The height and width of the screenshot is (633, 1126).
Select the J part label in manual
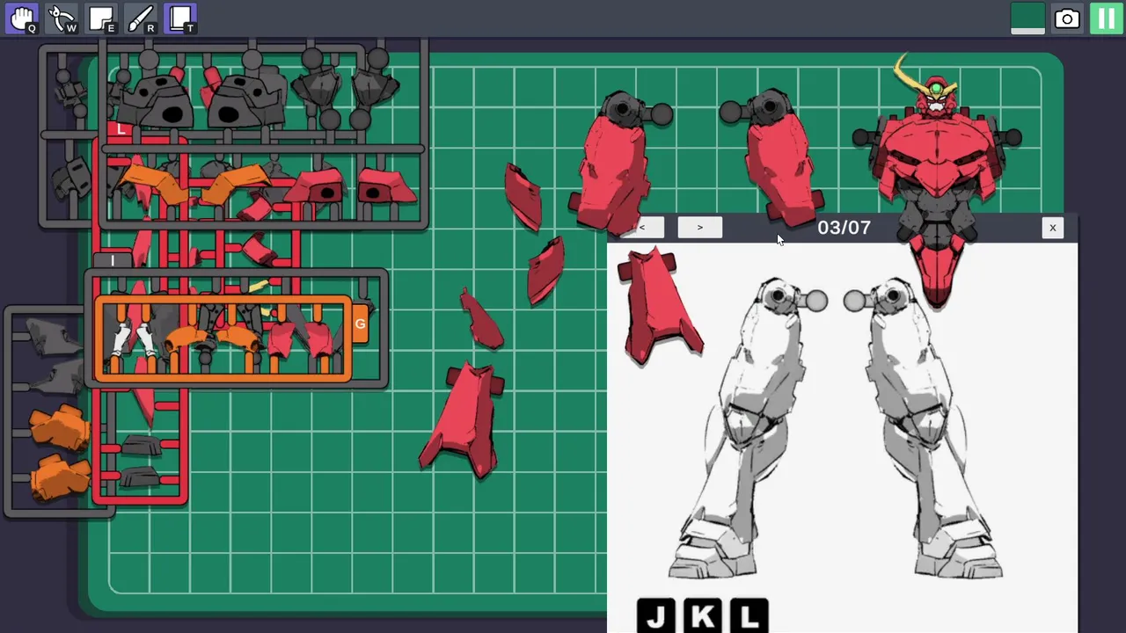coord(655,615)
